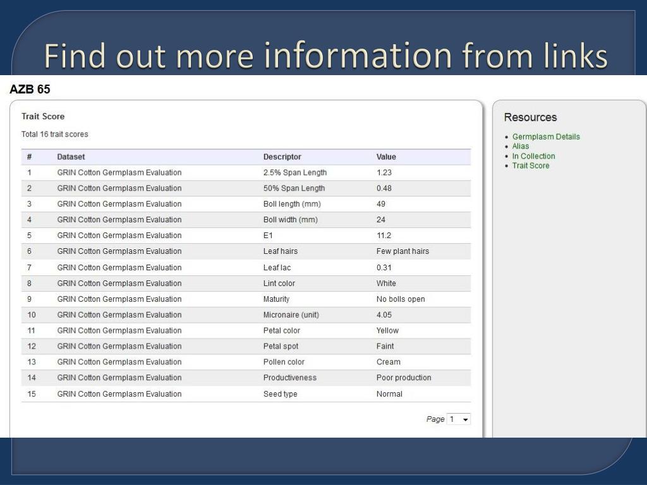The image size is (647, 485).
Task: Click the AZB 65 heading
Action: coord(30,89)
